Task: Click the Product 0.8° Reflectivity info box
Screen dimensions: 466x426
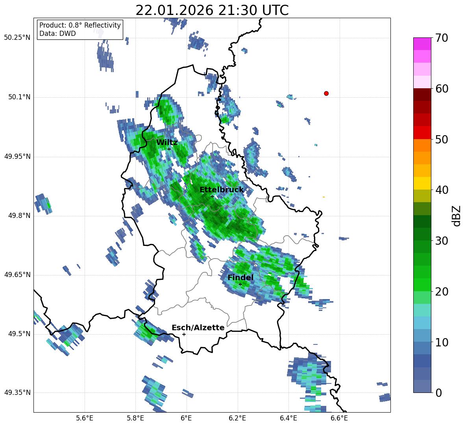Action: pos(80,29)
